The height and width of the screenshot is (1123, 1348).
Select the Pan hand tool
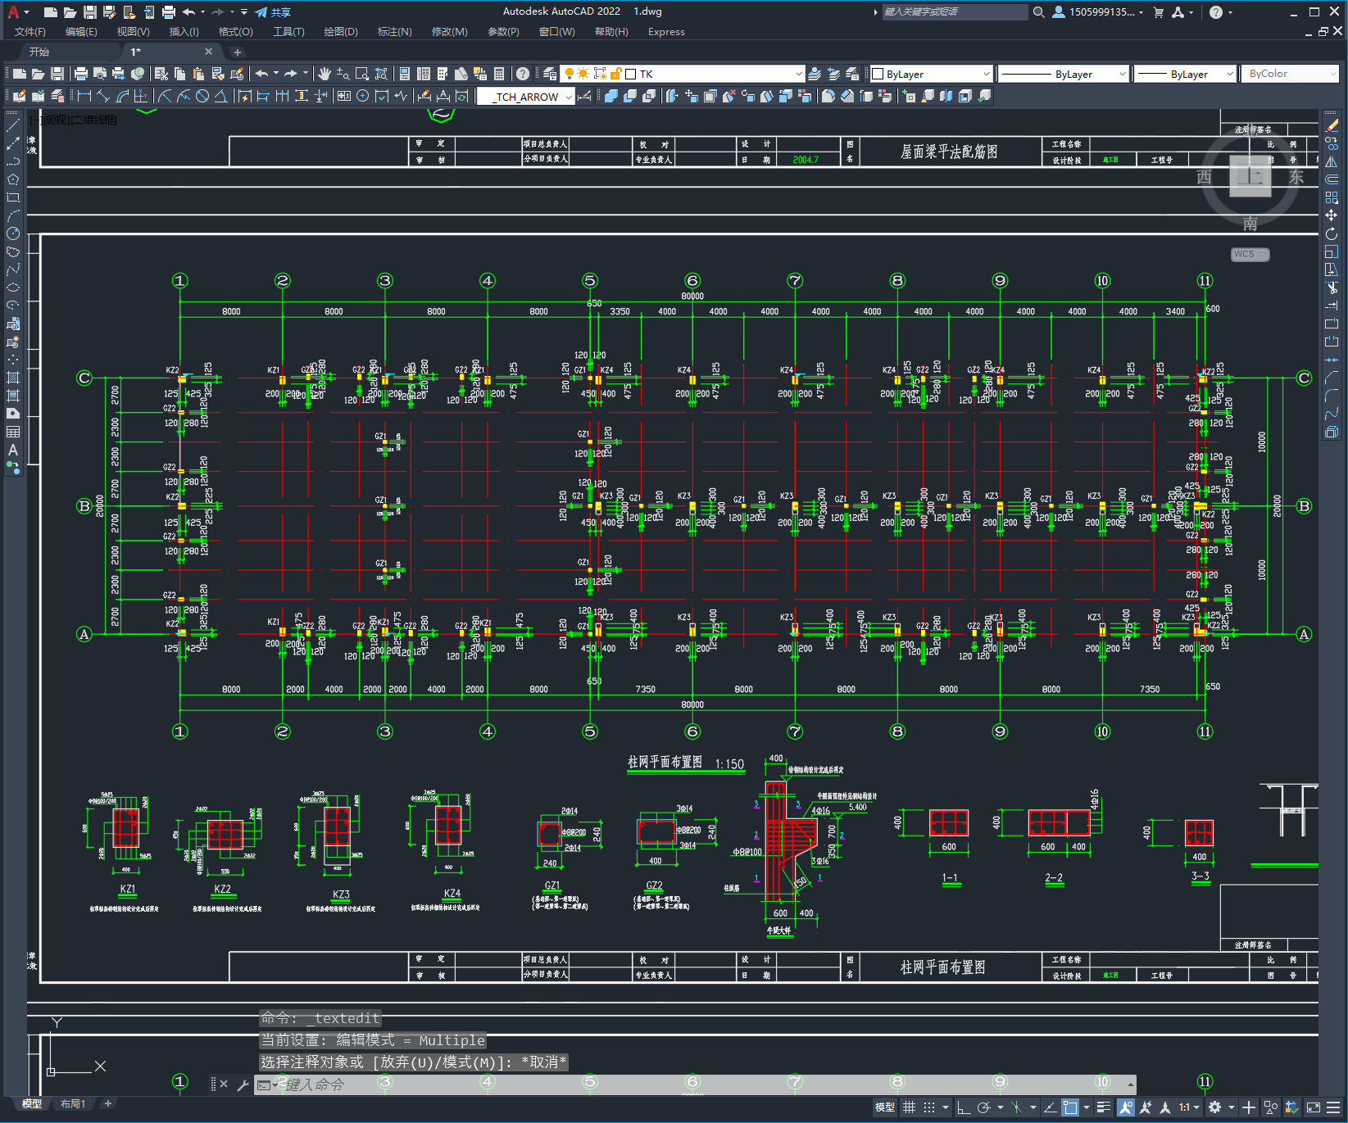[x=325, y=74]
